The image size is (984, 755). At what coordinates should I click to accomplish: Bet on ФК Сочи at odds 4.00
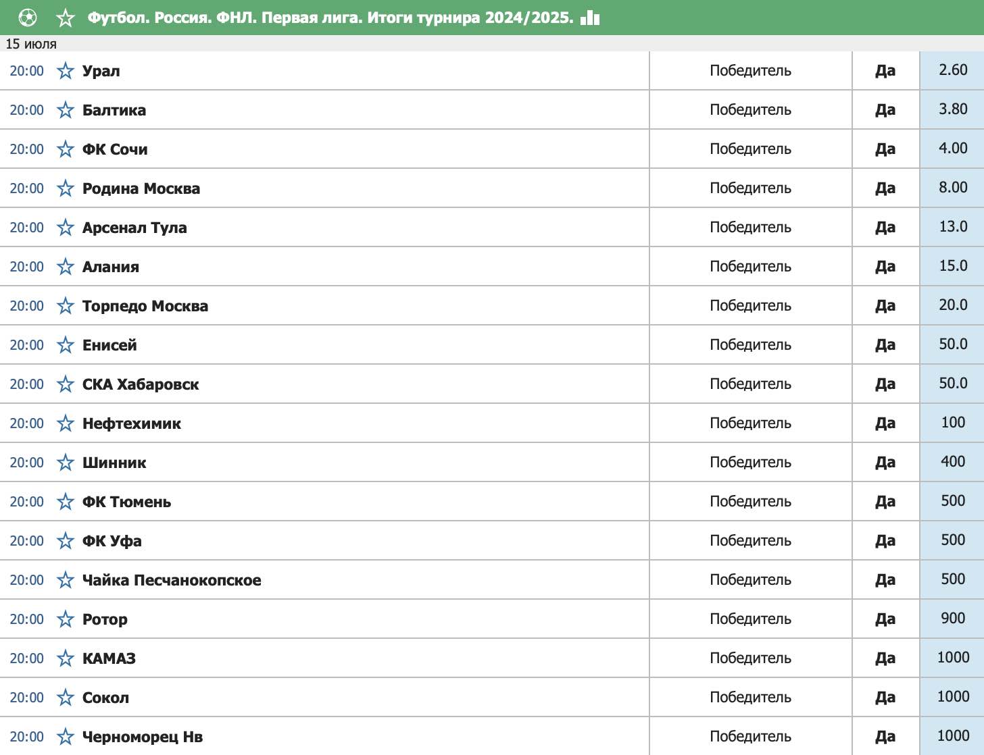pyautogui.click(x=952, y=149)
